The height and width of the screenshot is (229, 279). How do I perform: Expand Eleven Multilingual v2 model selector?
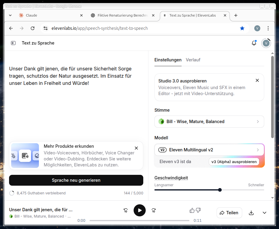pyautogui.click(x=209, y=150)
